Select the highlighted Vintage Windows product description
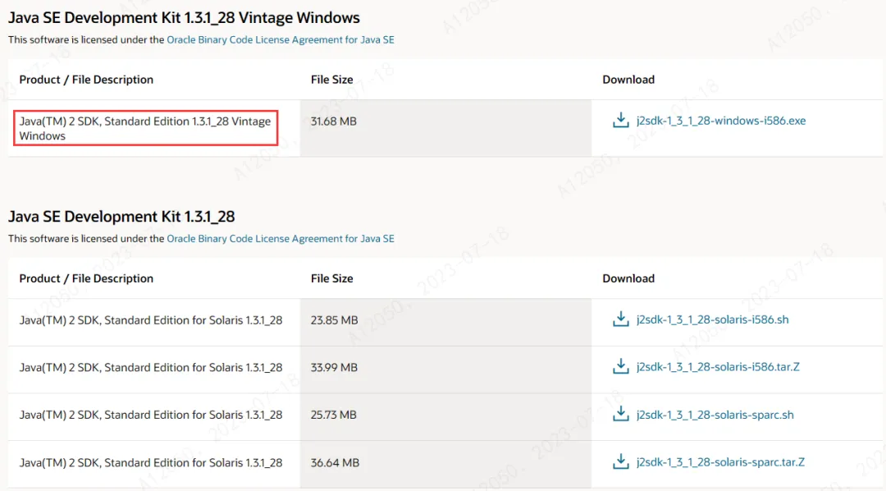Image resolution: width=886 pixels, height=491 pixels. pos(145,129)
